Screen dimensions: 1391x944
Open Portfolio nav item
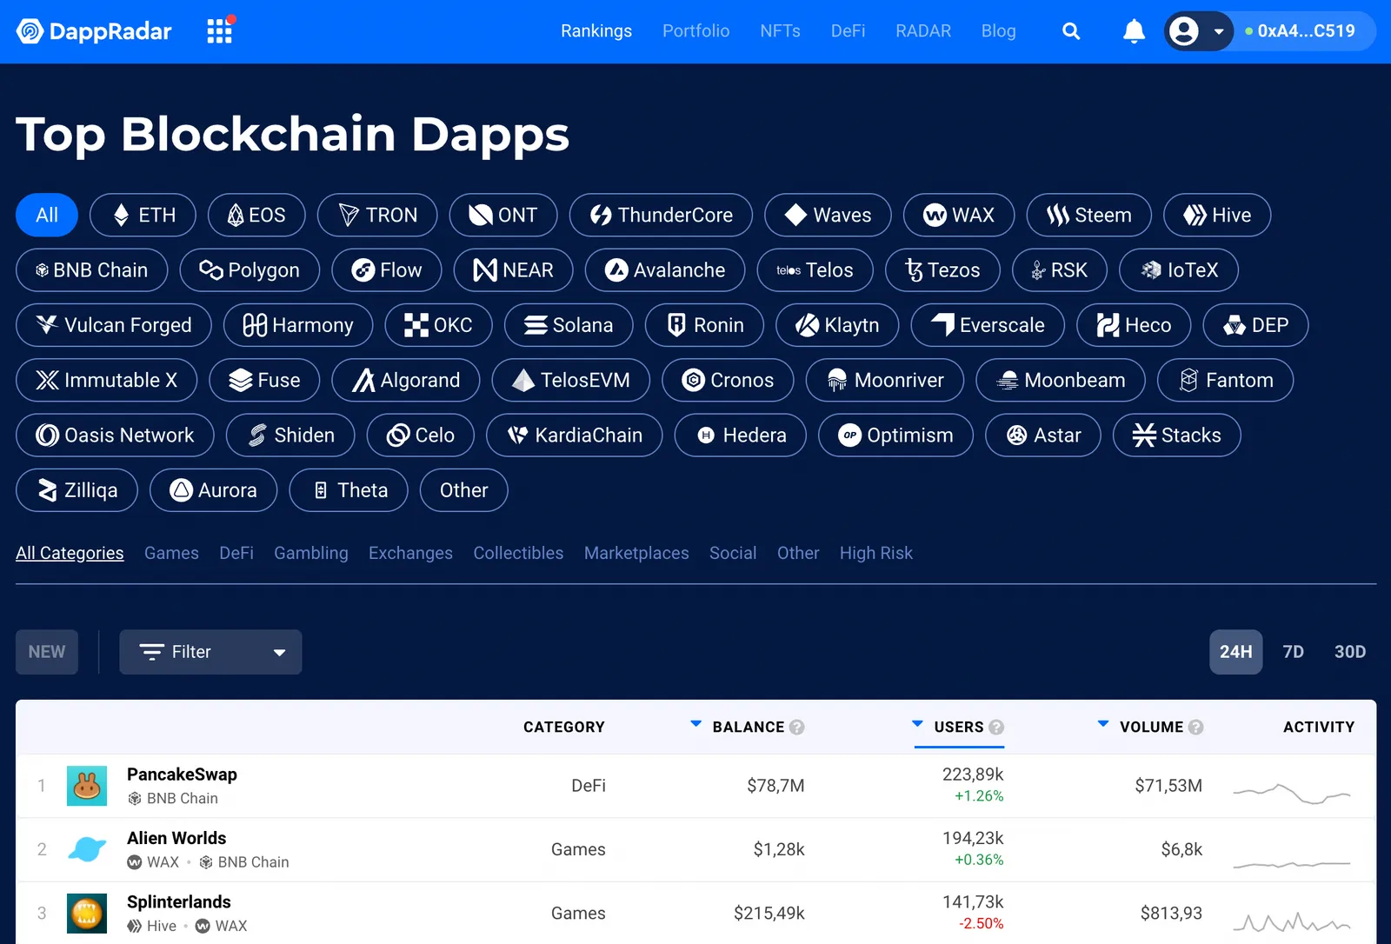point(695,31)
